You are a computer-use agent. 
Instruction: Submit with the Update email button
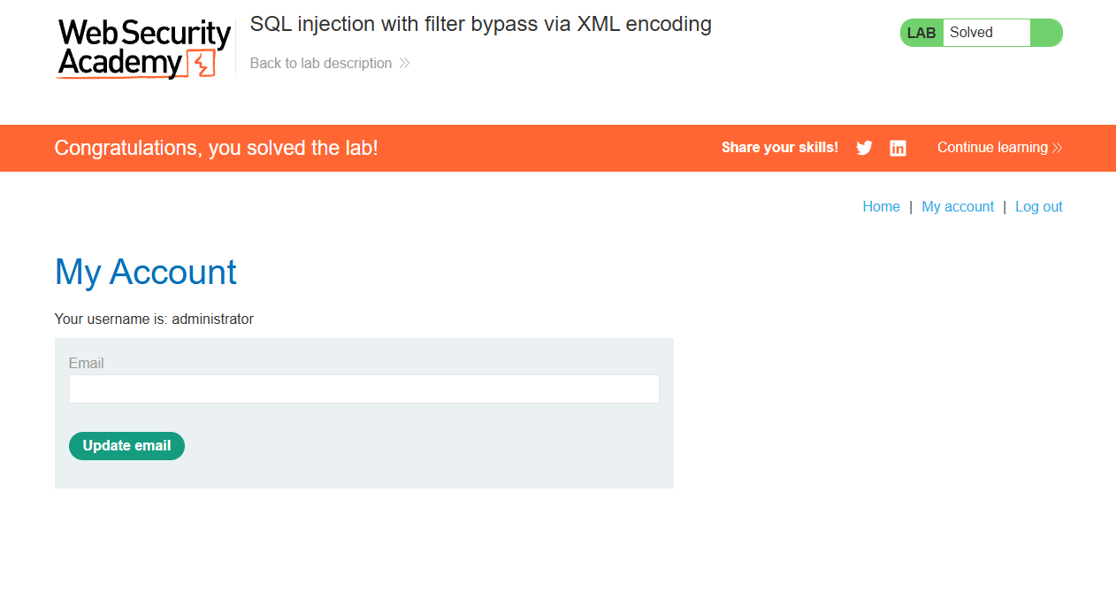coord(126,446)
